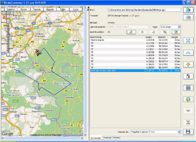Screen dimensions: 196x142
Task: Add a new position with the star button
Action: point(188,64)
